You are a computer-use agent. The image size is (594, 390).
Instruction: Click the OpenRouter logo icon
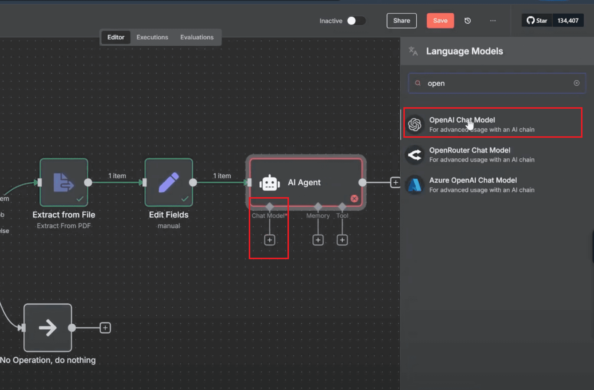click(415, 155)
